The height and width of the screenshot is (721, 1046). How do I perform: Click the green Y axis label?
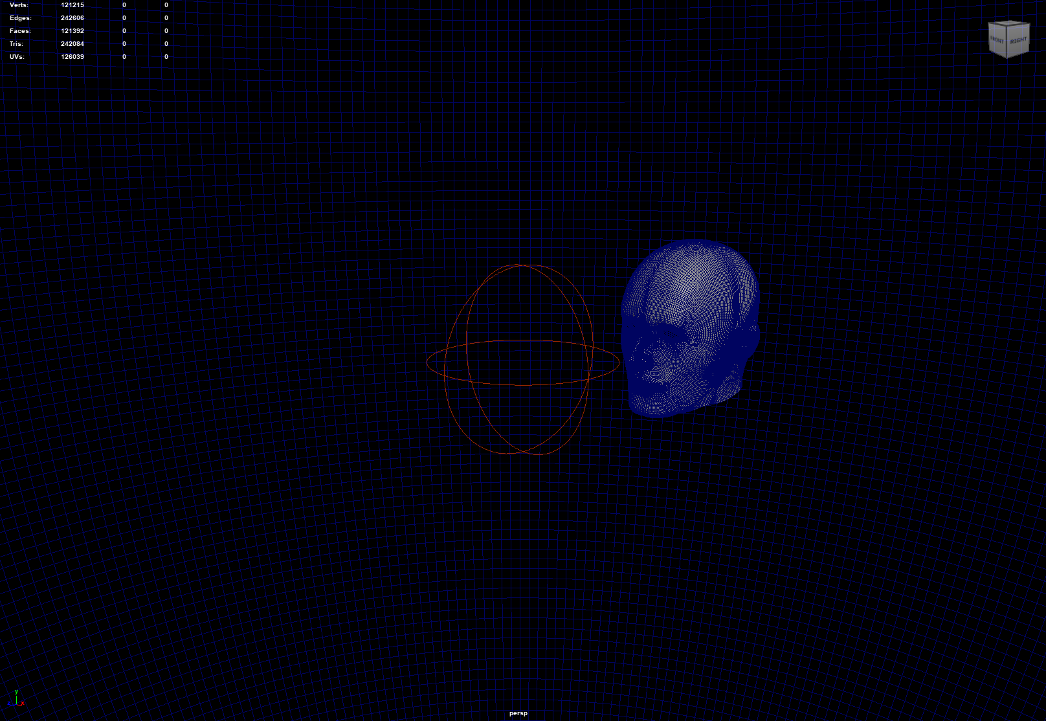pyautogui.click(x=16, y=692)
